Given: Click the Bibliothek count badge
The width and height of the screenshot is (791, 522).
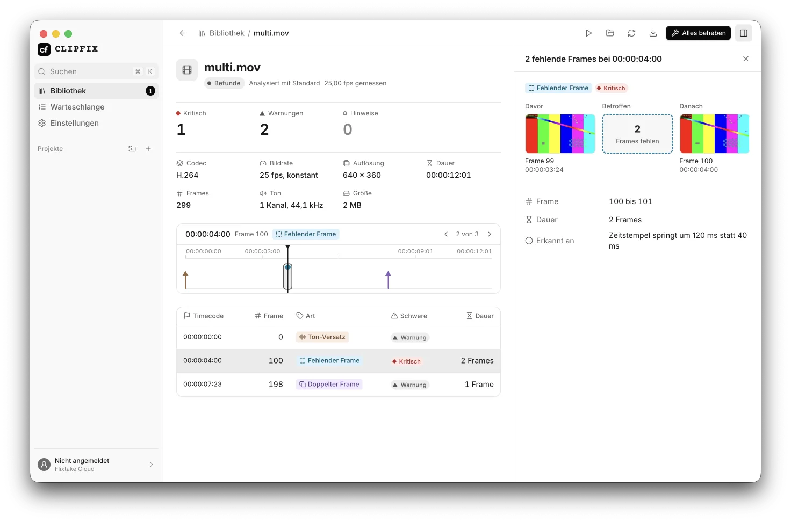Looking at the screenshot, I should click(150, 91).
